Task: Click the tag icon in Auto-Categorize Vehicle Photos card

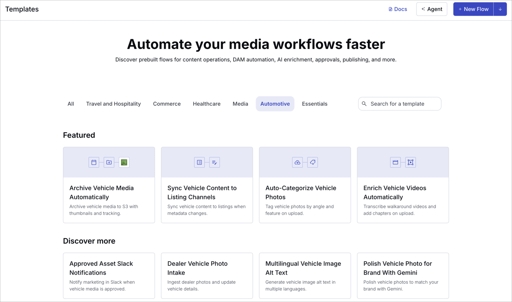Action: point(313,162)
